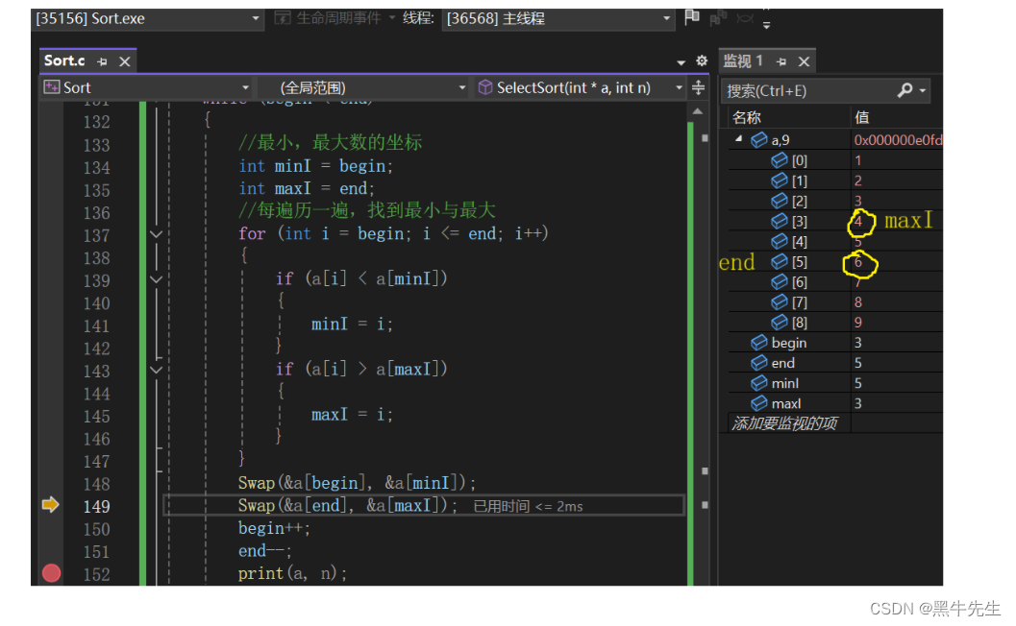1016x626 pixels.
Task: Click the value 9 of element [8]
Action: tap(858, 323)
